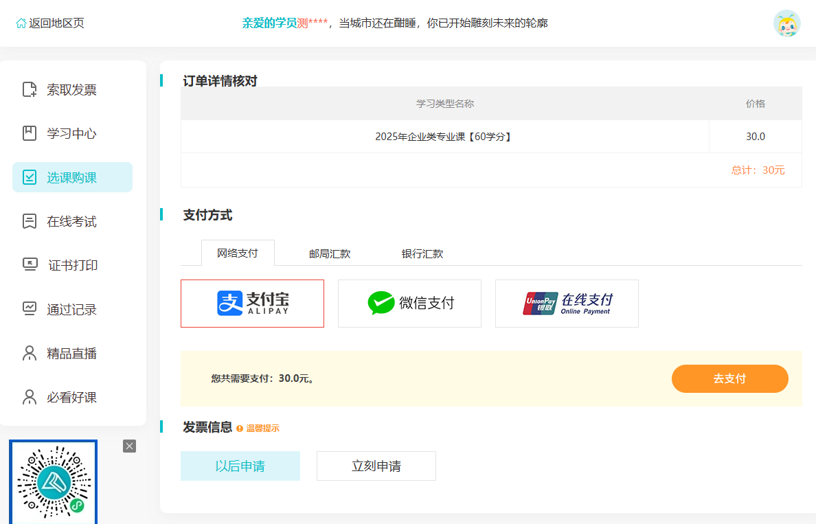Image resolution: width=816 pixels, height=524 pixels.
Task: Click the 选课购课 checkmark icon
Action: (x=30, y=177)
